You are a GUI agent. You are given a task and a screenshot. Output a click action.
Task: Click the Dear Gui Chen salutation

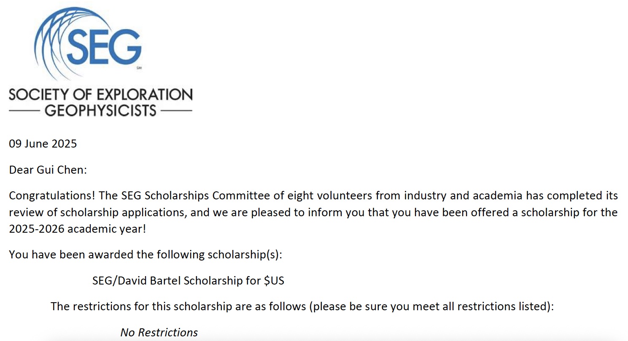click(48, 170)
